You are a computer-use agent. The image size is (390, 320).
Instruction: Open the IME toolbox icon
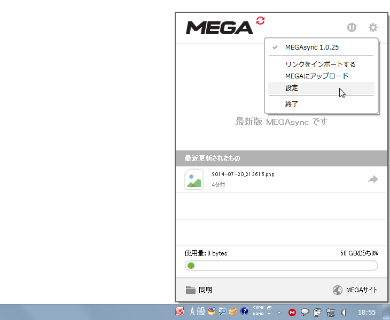233,311
